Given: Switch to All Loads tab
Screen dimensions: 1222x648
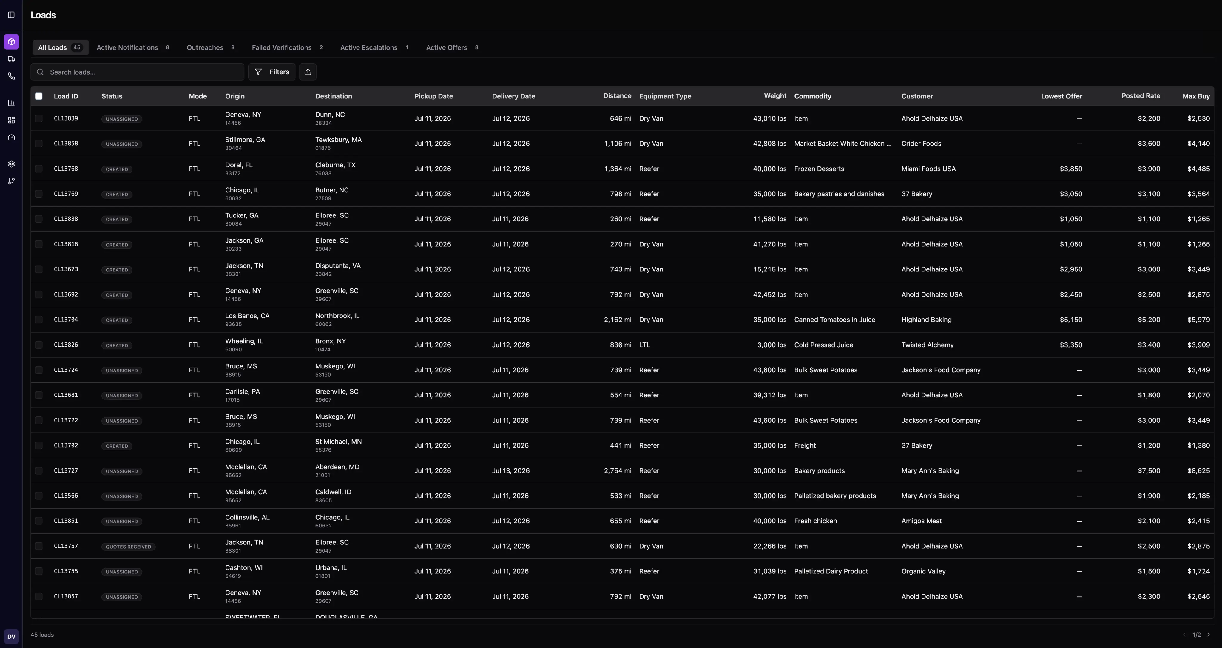Looking at the screenshot, I should coord(60,47).
